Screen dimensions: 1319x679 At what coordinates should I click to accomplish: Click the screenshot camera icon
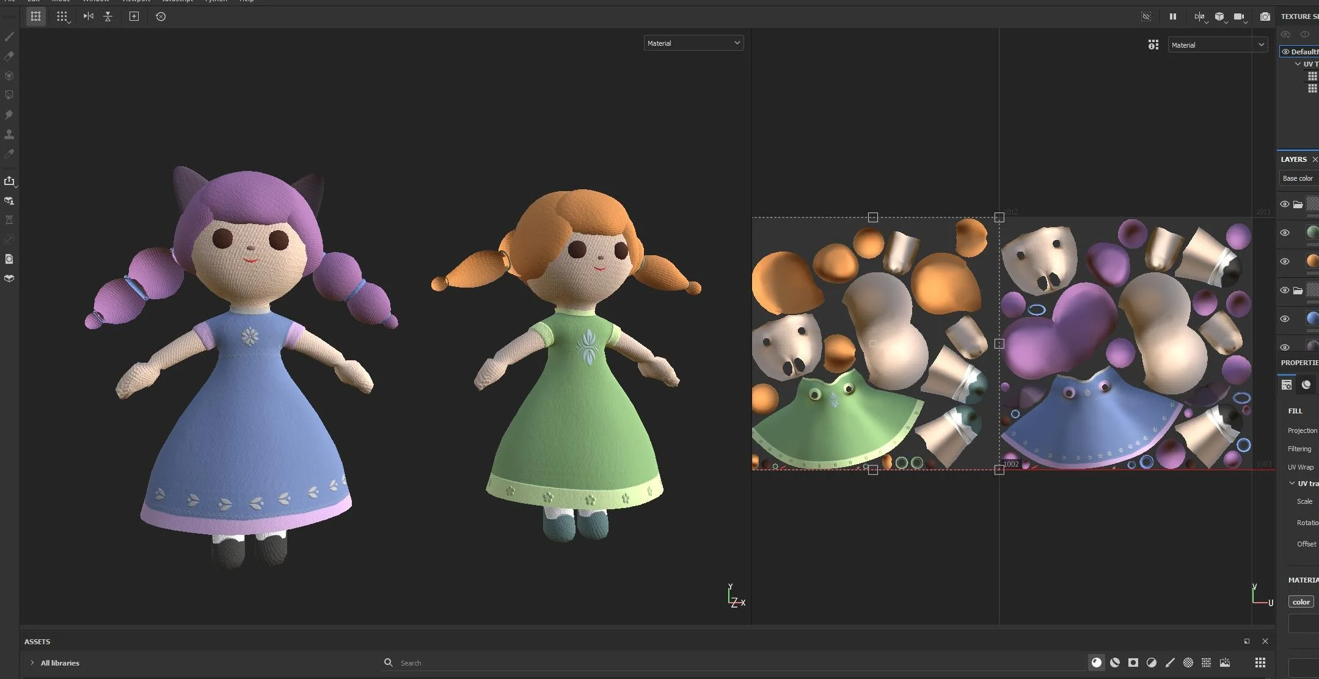click(x=1265, y=16)
